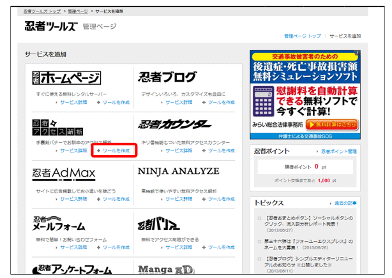The width and height of the screenshot is (392, 278).
Task: Click デザインいろいろ、カスタマイズも自由に description
Action: pos(183,94)
